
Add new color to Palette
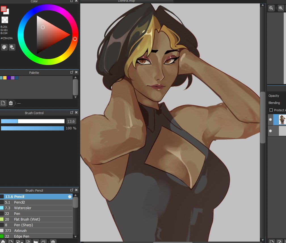click(3, 103)
